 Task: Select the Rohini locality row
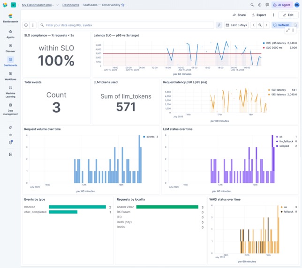point(160,227)
